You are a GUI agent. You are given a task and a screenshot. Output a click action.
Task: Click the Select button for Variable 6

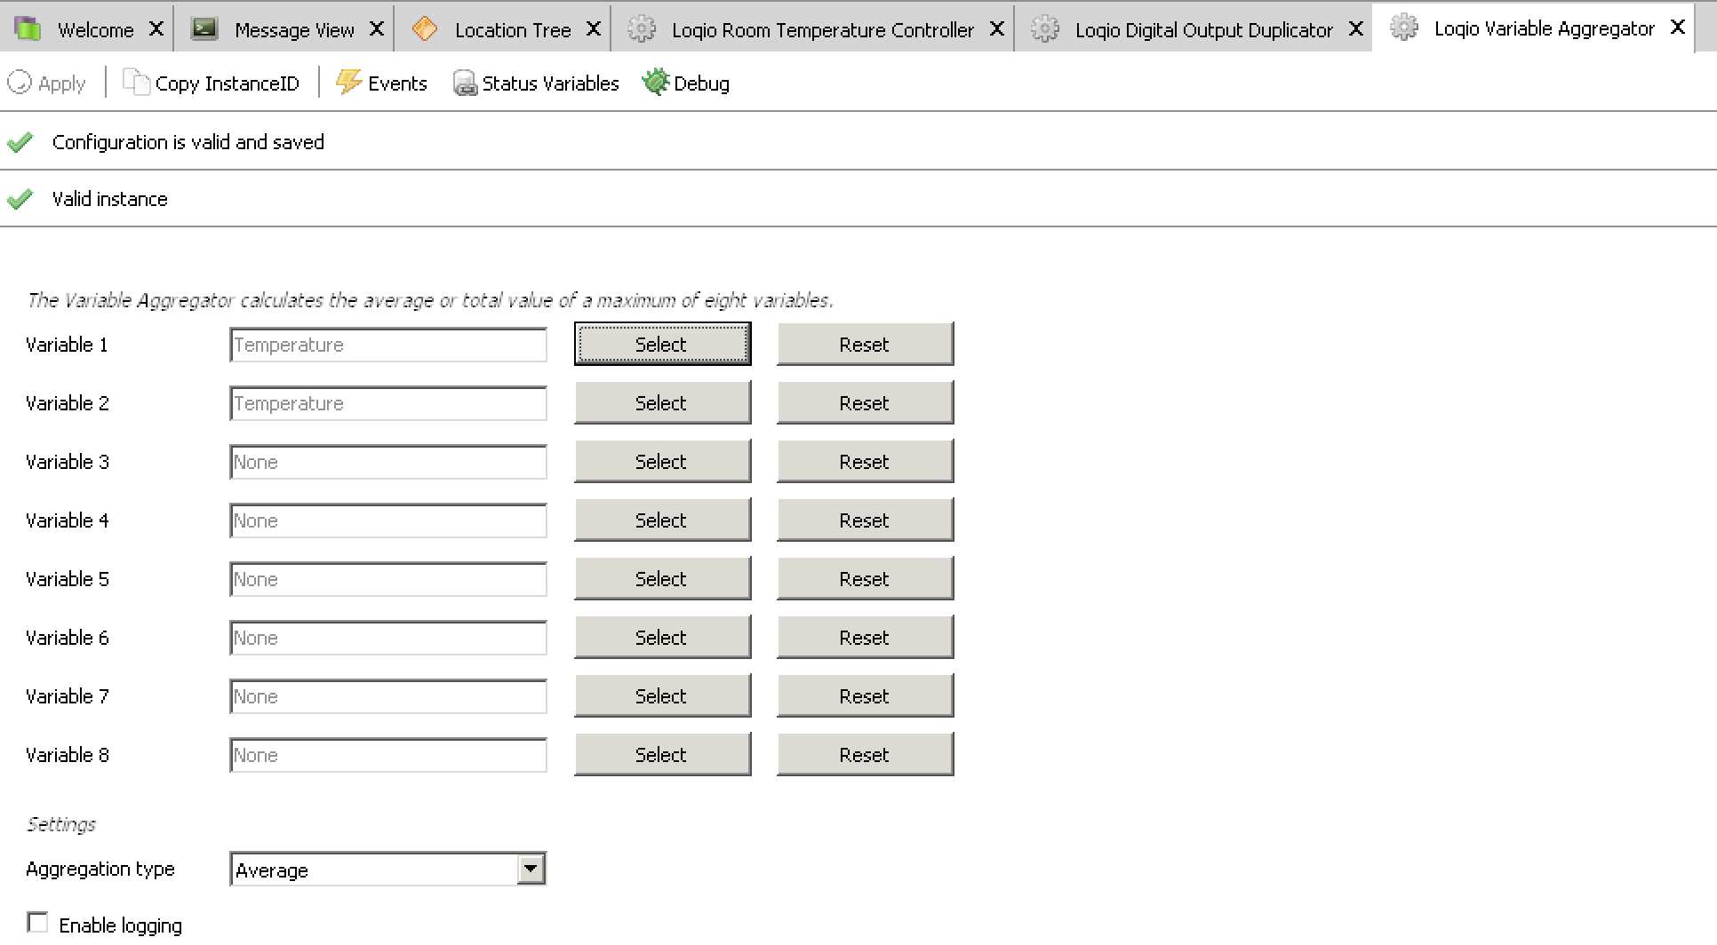pos(662,637)
